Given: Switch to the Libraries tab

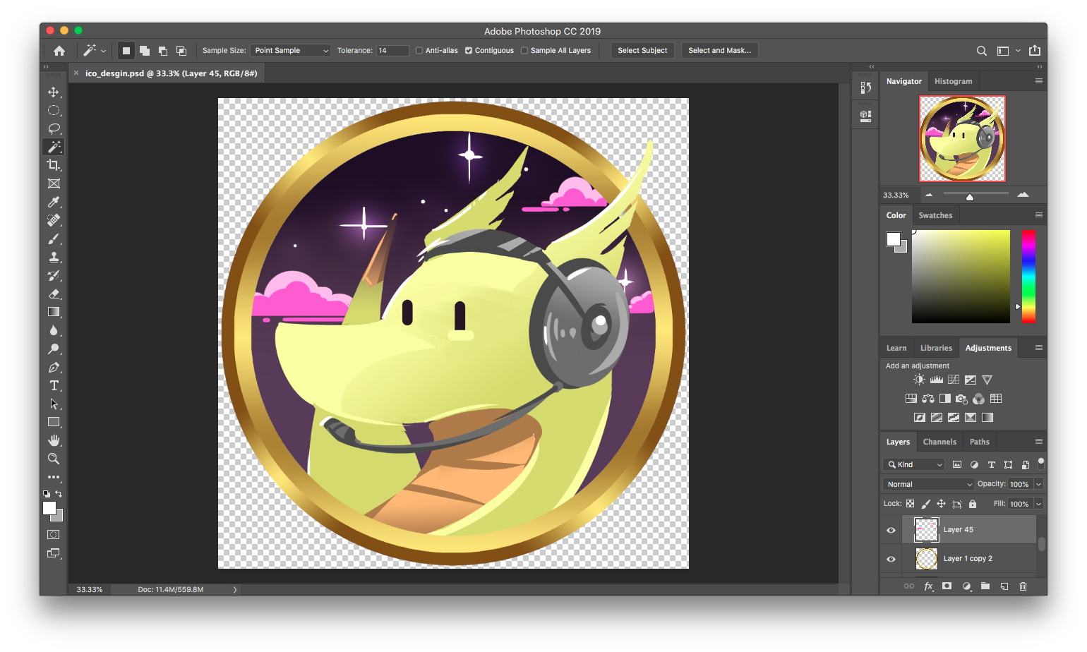Looking at the screenshot, I should (936, 348).
